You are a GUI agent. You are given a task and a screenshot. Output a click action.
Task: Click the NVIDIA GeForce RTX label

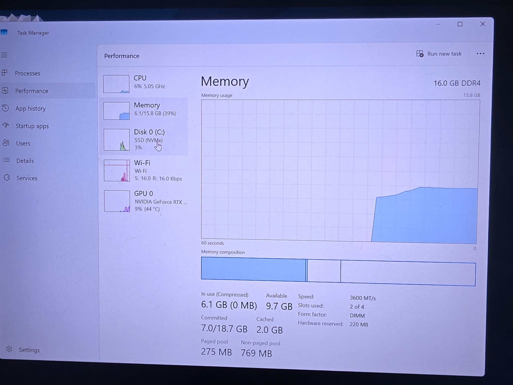coord(161,202)
